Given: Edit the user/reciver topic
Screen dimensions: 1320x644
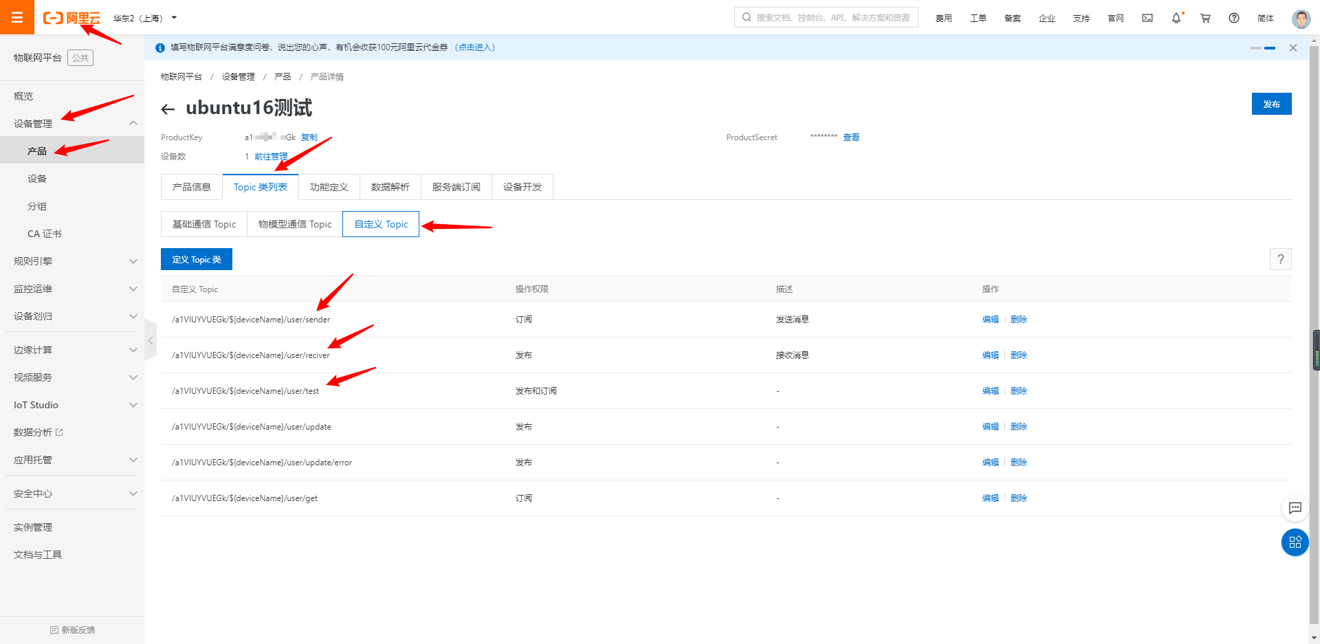Looking at the screenshot, I should tap(991, 355).
